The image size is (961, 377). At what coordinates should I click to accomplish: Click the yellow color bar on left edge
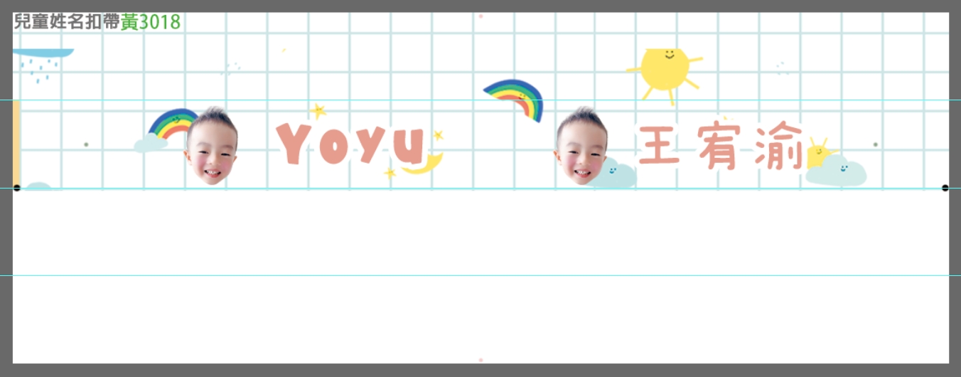pos(16,142)
